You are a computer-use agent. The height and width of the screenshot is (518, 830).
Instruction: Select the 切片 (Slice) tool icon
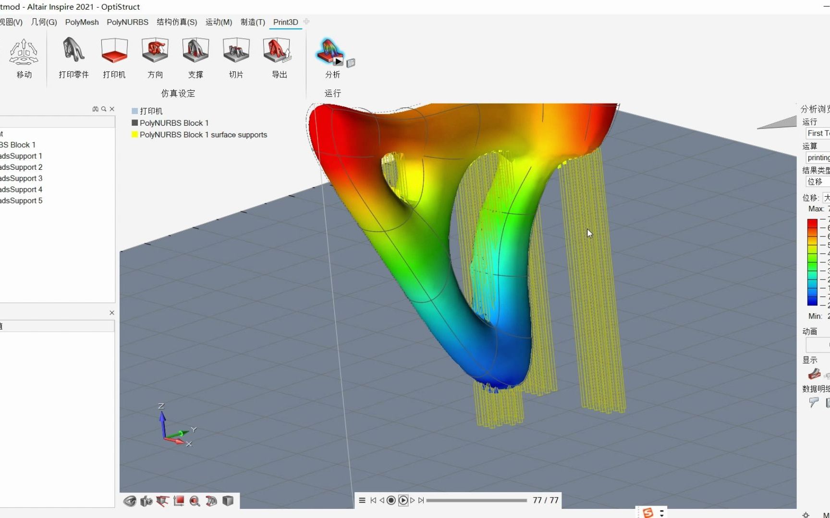point(236,50)
